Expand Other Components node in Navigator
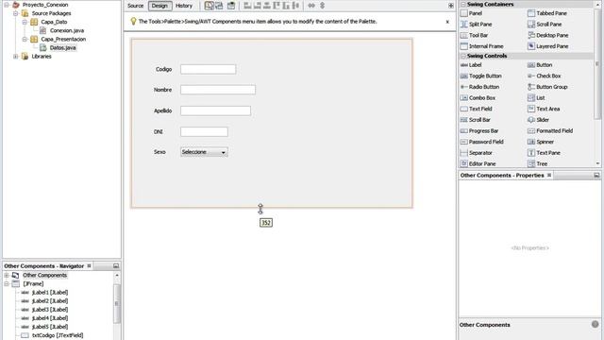This screenshot has width=604, height=340. click(7, 275)
